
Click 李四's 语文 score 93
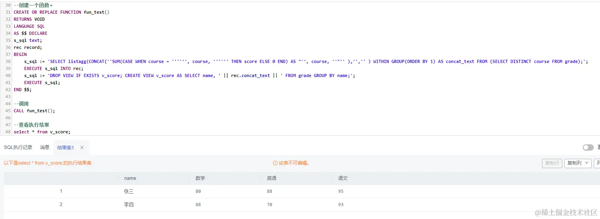(341, 205)
